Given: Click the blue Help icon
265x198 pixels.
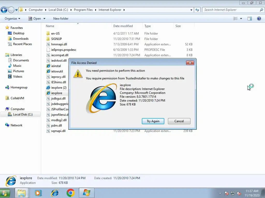Looking at the screenshot, I should 259,19.
